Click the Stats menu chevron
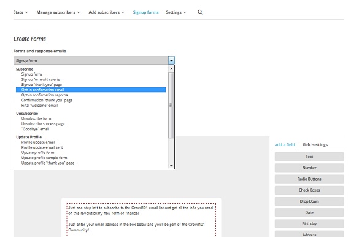This screenshot has width=359, height=237. [x=26, y=12]
